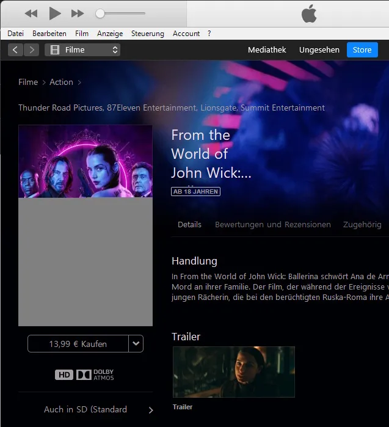Open the Zugehörig tab
The height and width of the screenshot is (427, 389).
362,225
